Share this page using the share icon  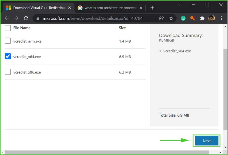pos(161,18)
